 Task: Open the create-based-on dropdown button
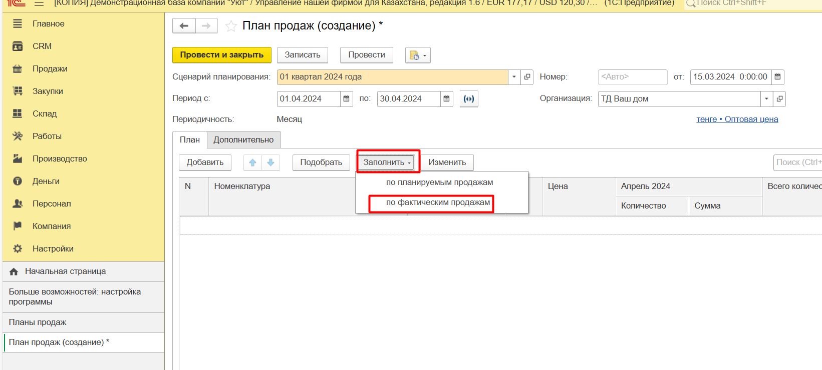coord(418,55)
